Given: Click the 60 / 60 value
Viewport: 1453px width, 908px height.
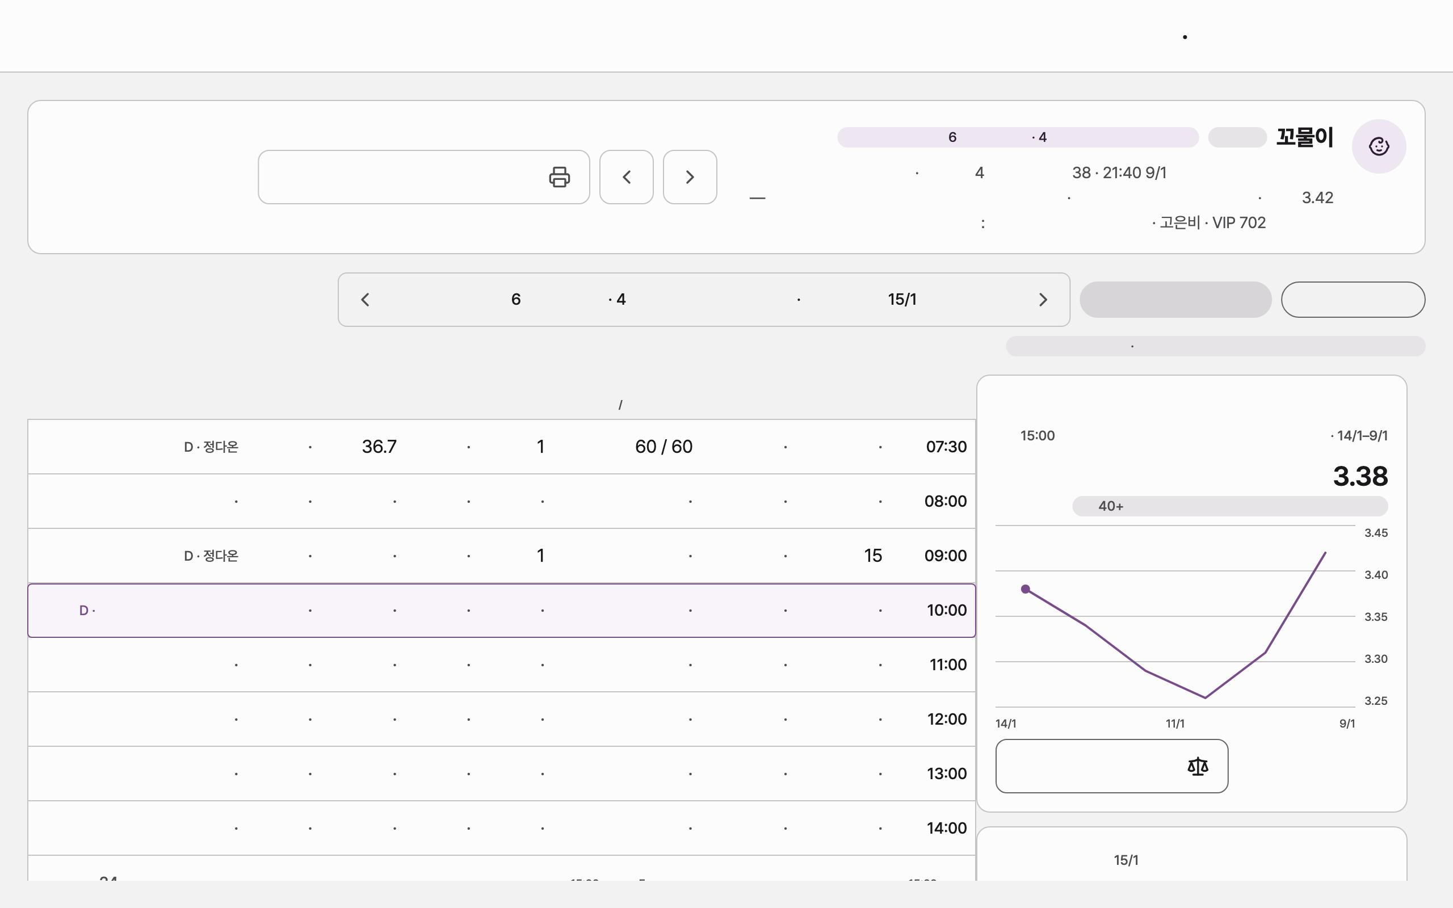Looking at the screenshot, I should coord(663,447).
